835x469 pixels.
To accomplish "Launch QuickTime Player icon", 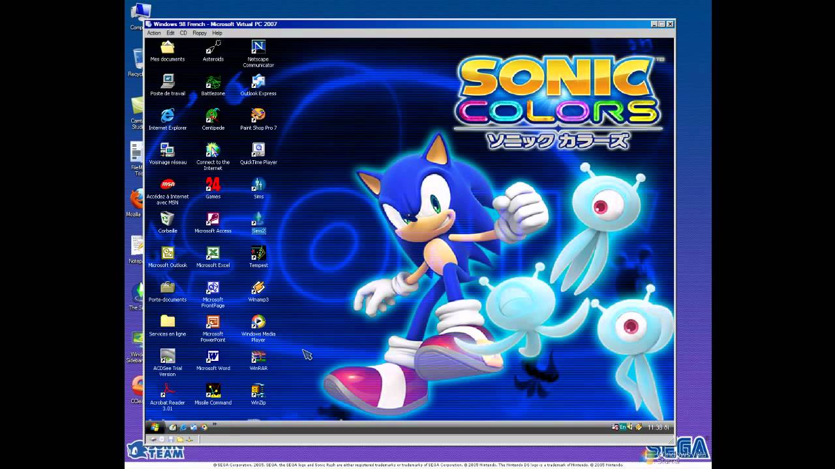I will [x=258, y=154].
